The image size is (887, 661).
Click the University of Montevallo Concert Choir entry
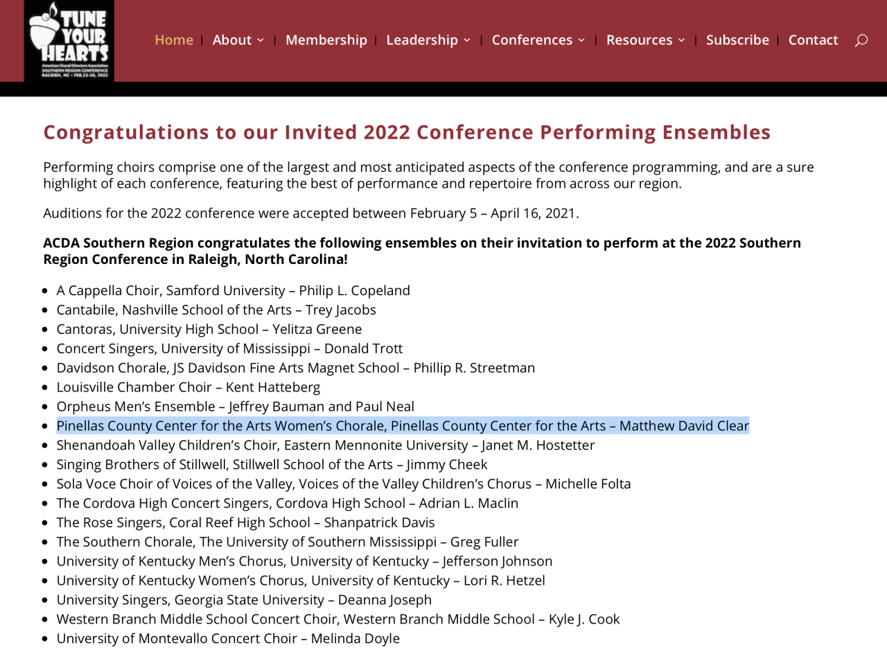point(228,639)
